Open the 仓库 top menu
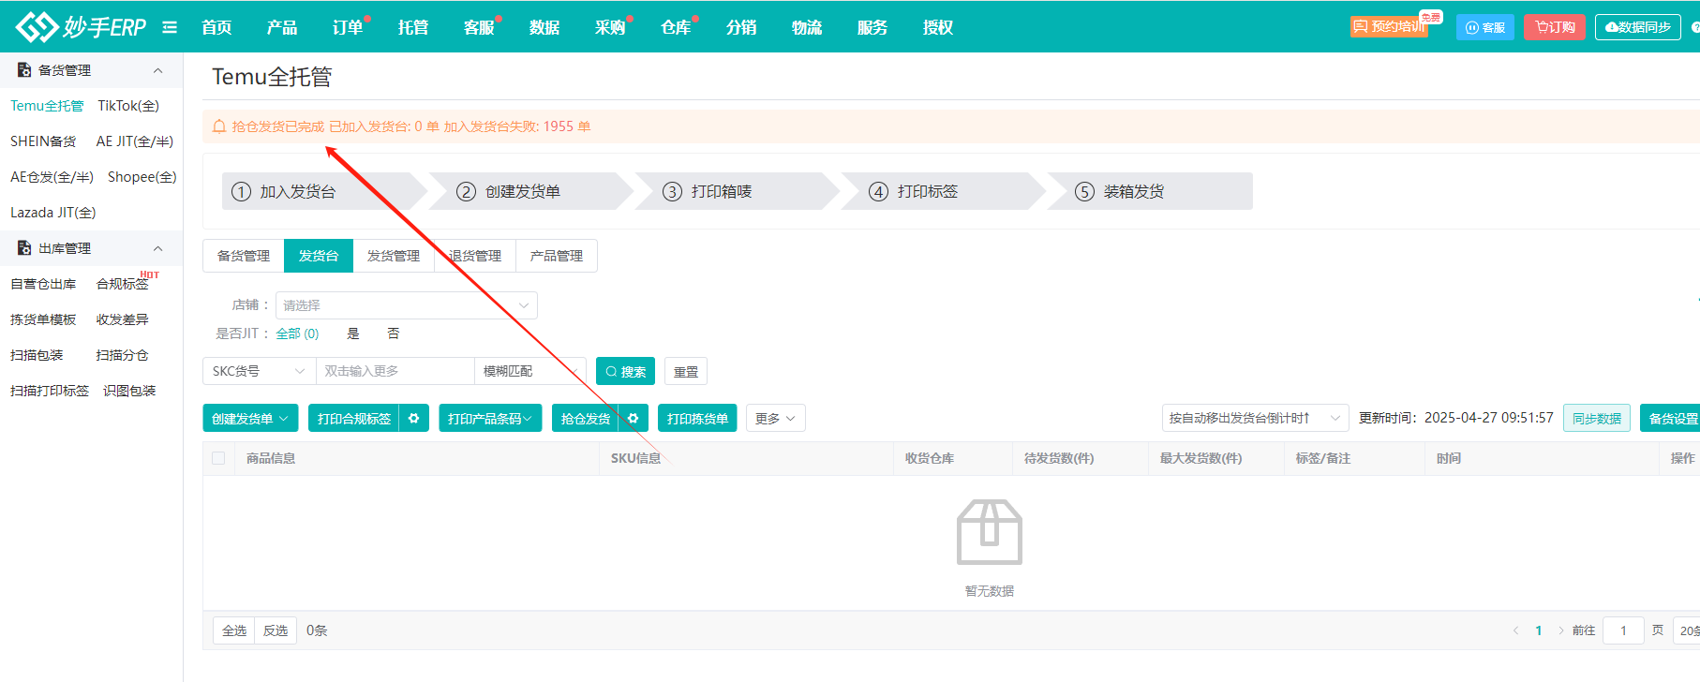The width and height of the screenshot is (1700, 682). tap(676, 27)
